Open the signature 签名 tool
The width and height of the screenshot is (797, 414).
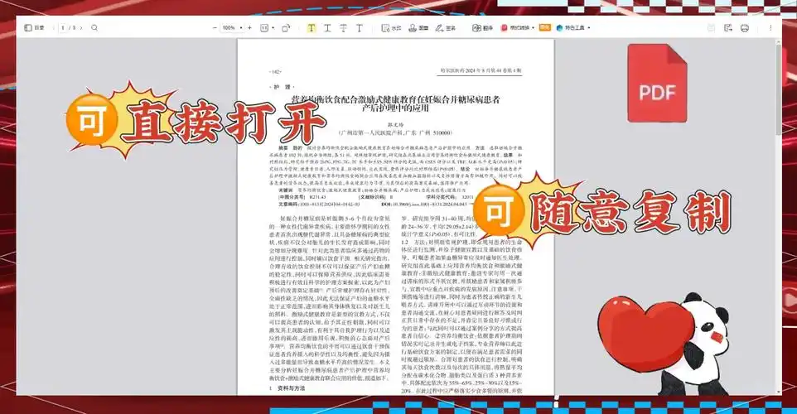[445, 28]
